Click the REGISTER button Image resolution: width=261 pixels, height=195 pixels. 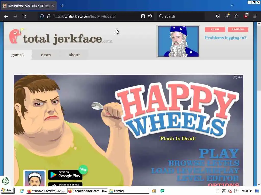coord(238,29)
